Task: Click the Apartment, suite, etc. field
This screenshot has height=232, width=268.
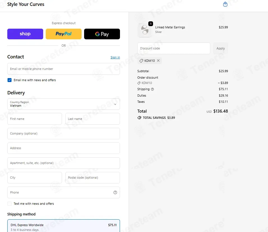Action: click(x=64, y=163)
